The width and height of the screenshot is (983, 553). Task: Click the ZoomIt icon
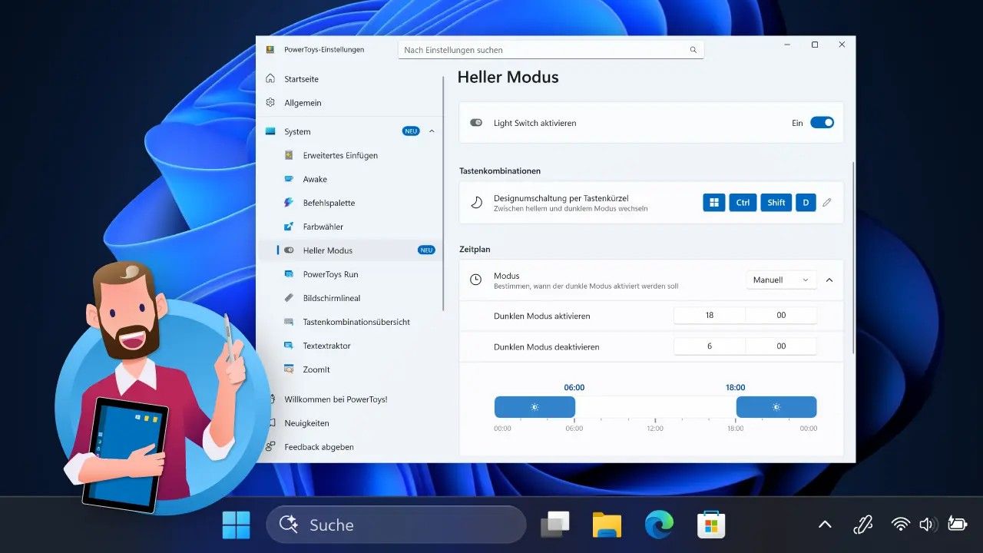point(289,369)
